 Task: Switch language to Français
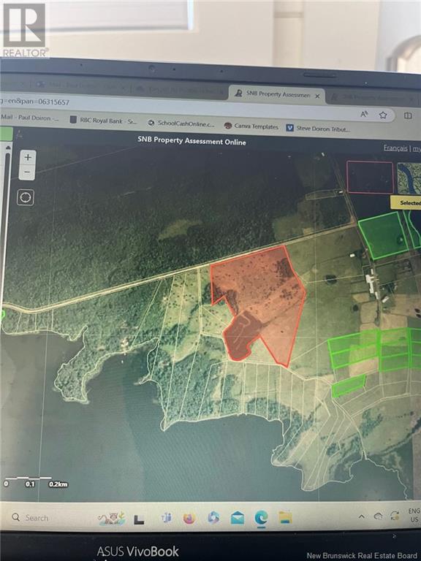point(395,148)
